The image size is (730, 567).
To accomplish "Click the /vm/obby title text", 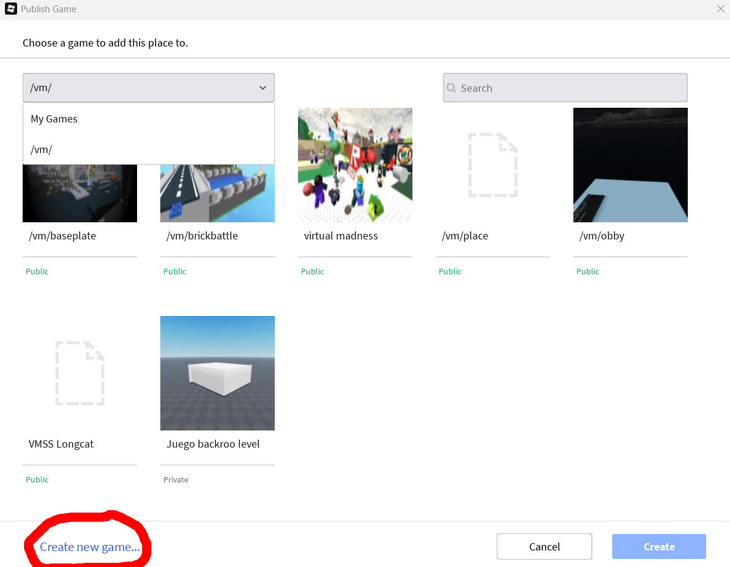I will point(602,236).
